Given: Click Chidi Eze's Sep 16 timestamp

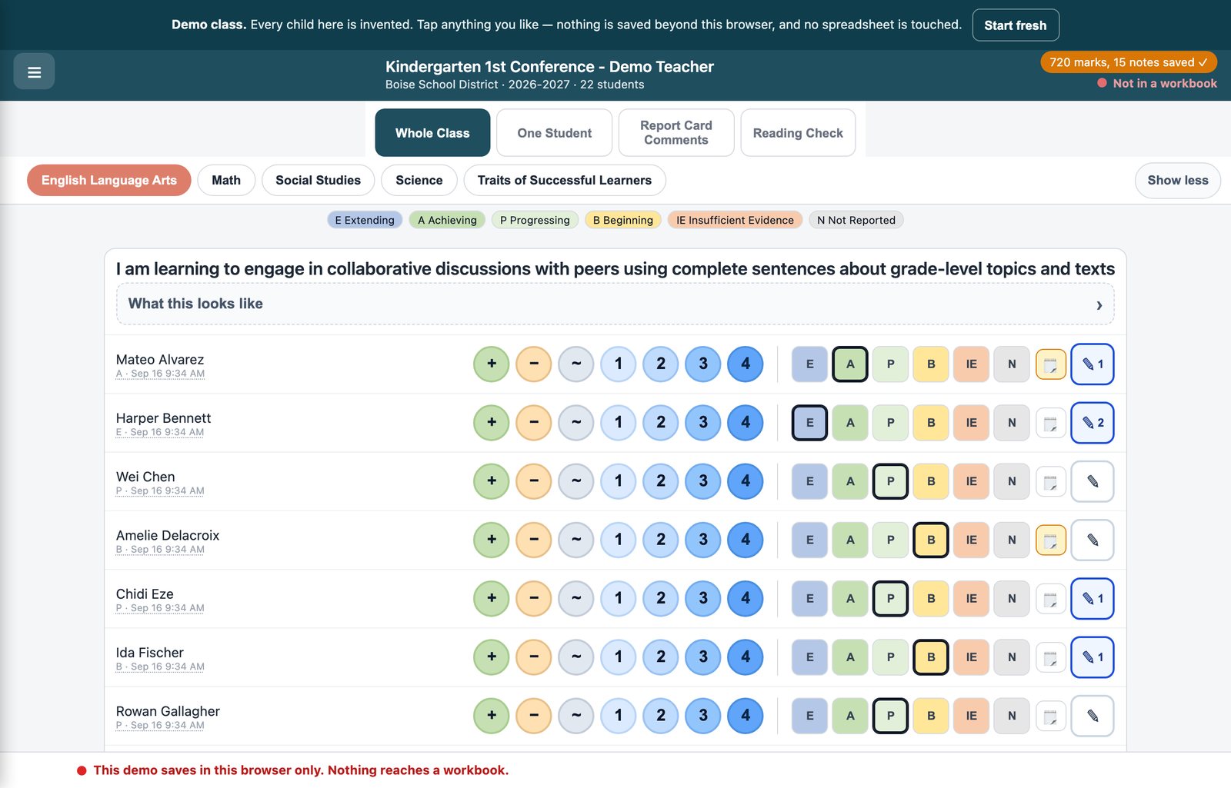Looking at the screenshot, I should point(160,608).
